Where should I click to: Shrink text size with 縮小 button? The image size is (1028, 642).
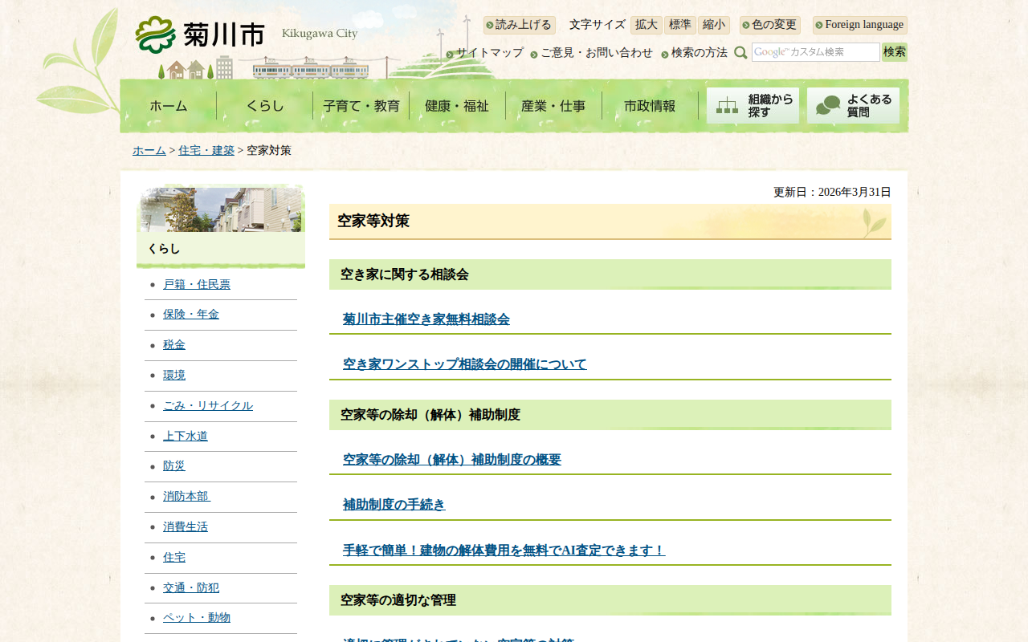click(713, 25)
